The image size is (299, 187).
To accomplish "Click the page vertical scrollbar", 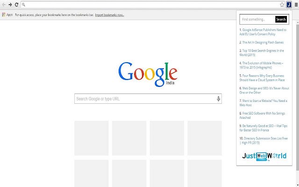I will [298, 97].
